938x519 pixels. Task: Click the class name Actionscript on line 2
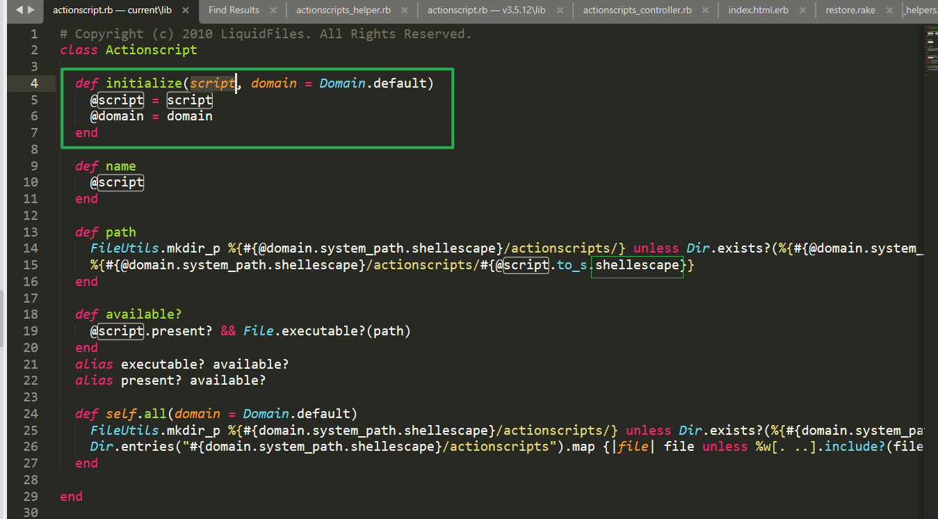[x=151, y=50]
